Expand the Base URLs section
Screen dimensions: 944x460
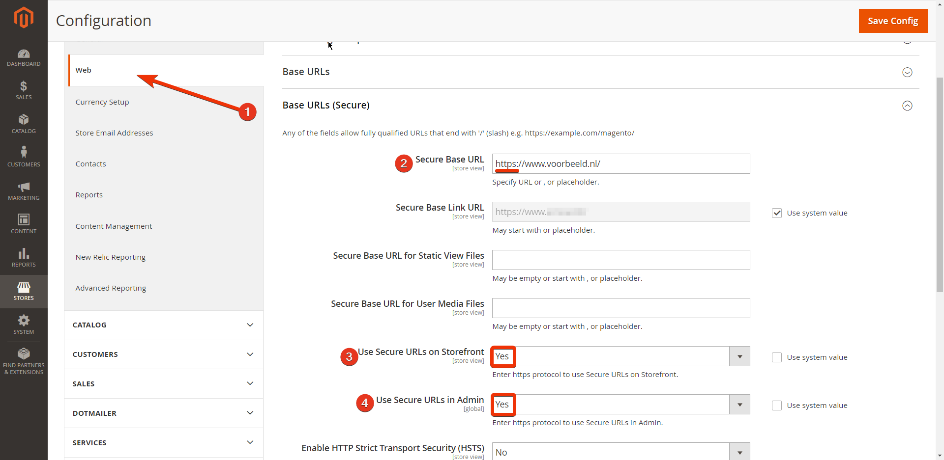tap(907, 72)
